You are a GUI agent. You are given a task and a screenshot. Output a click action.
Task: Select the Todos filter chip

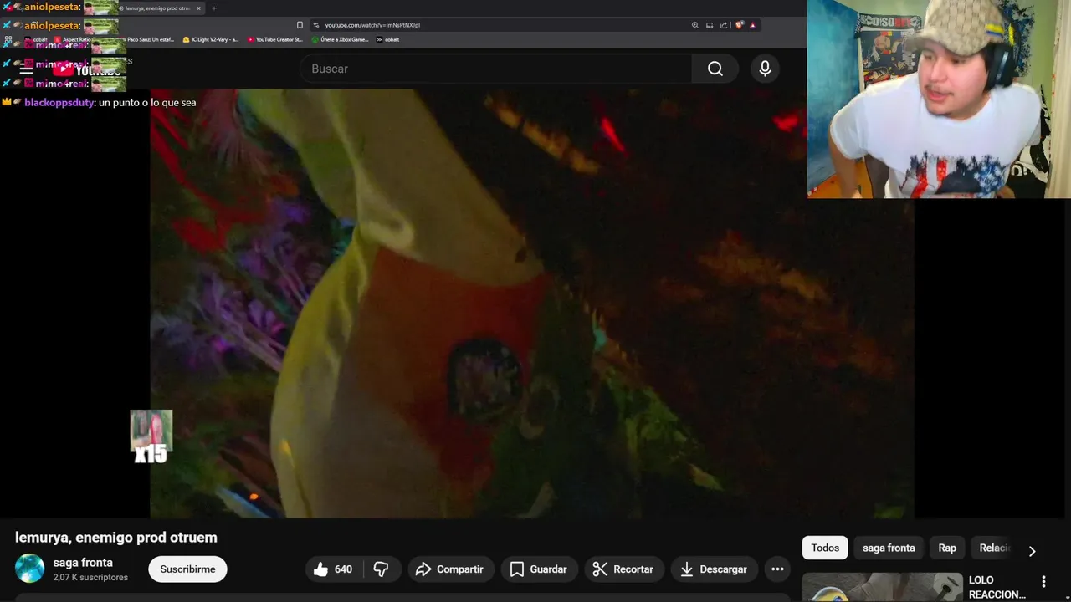[825, 548]
